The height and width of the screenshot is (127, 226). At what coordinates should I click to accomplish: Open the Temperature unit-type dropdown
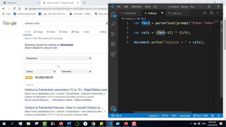click(x=58, y=58)
